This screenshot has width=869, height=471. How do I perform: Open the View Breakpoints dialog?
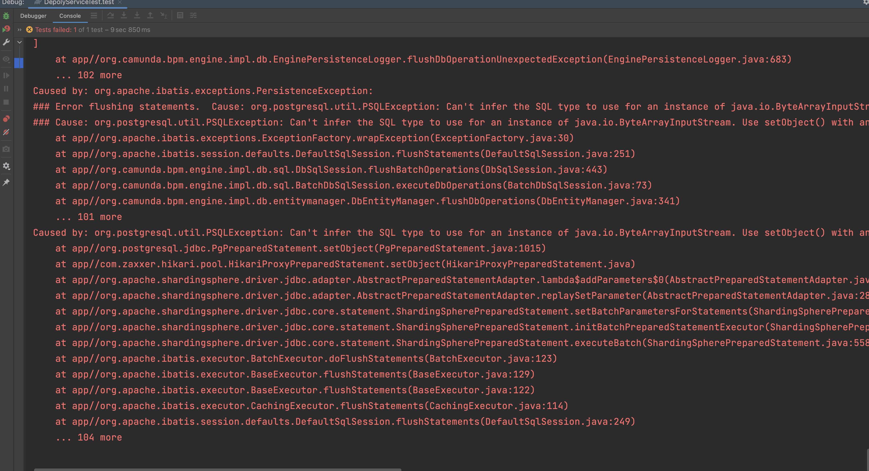click(x=6, y=118)
